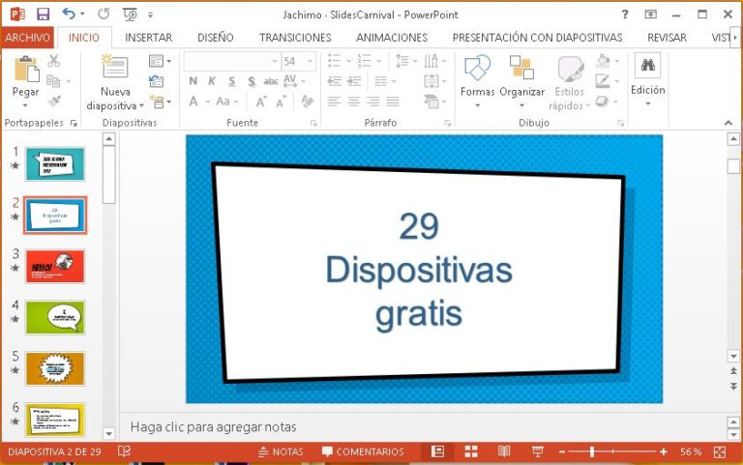
Task: Decrease paragraph indent level
Action: click(335, 81)
